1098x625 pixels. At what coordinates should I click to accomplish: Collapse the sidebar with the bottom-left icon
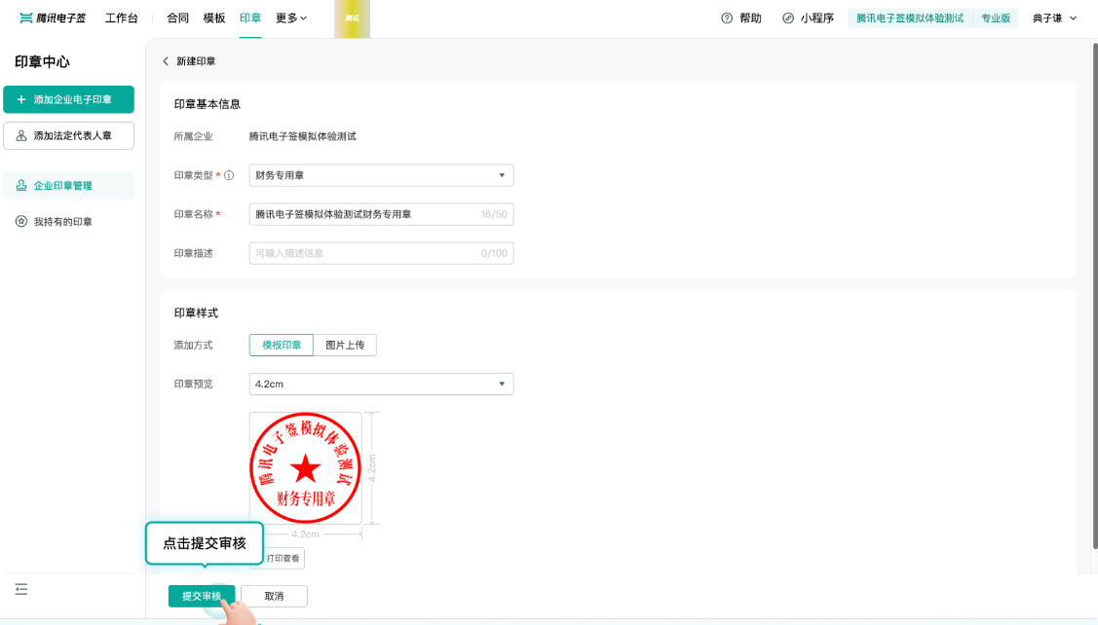[x=21, y=589]
